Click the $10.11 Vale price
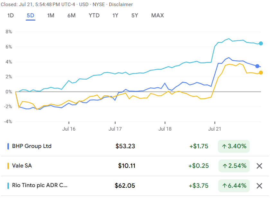Screen dimensions: 278x198 tap(127, 166)
